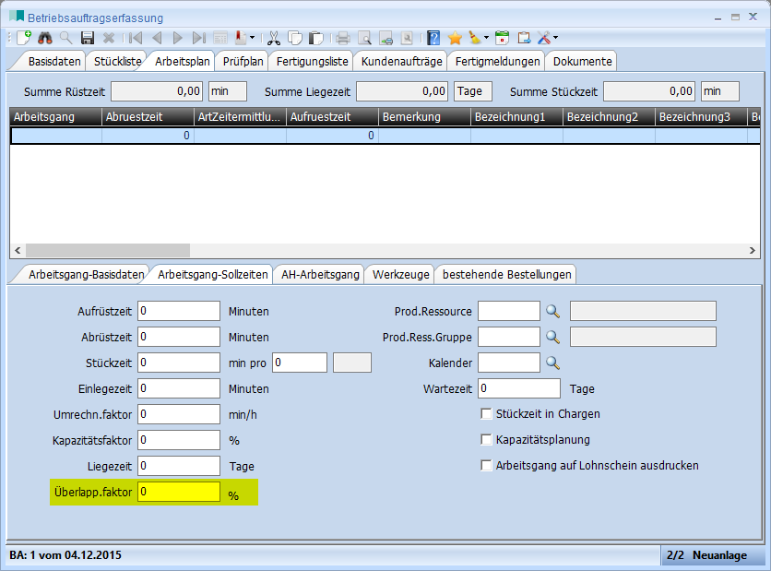The width and height of the screenshot is (771, 571).
Task: Sort by the Arbeitsgang column header
Action: tap(55, 117)
